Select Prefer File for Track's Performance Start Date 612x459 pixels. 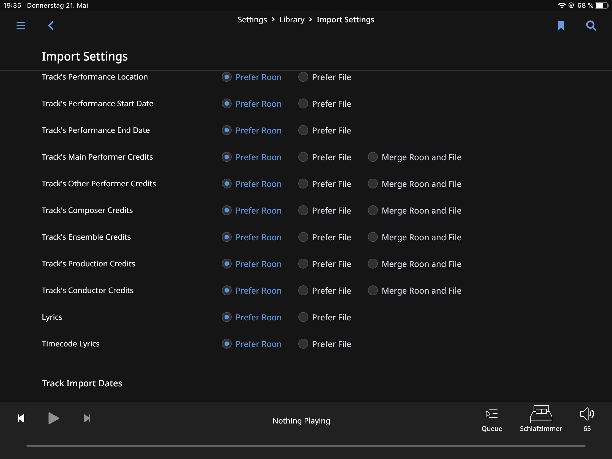tap(324, 104)
